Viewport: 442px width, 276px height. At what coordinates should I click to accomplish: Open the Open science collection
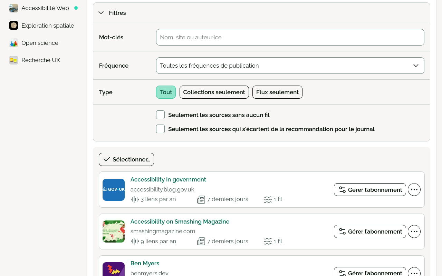click(x=40, y=43)
